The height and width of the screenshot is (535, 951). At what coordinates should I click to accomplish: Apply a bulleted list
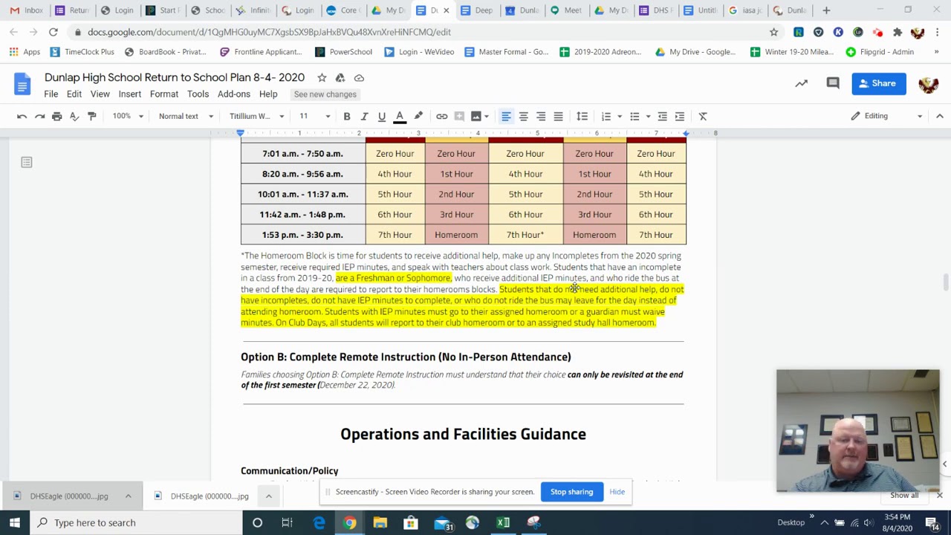634,116
